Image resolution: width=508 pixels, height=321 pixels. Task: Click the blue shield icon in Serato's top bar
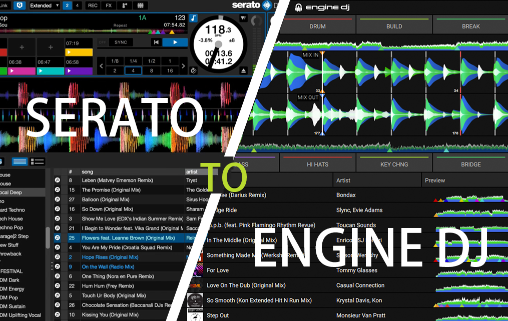[x=20, y=5]
